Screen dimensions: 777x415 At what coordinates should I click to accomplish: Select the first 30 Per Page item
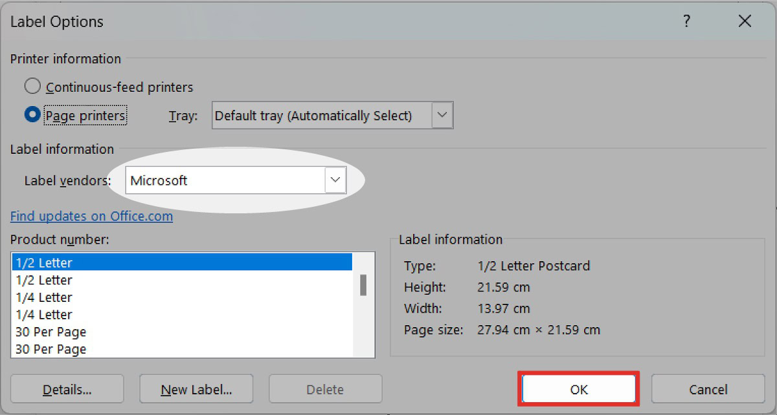[181, 332]
